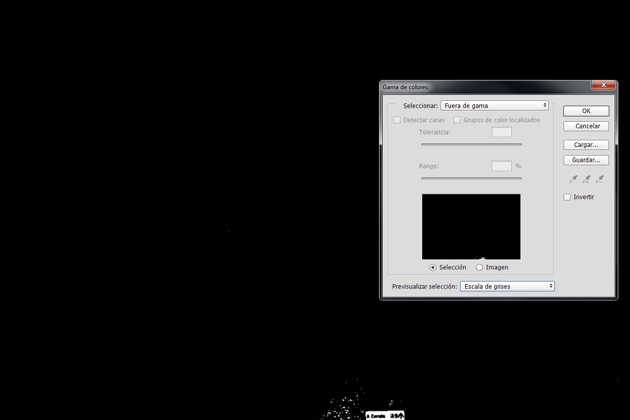Enable the Invertir checkbox
This screenshot has width=630, height=420.
pyautogui.click(x=567, y=197)
